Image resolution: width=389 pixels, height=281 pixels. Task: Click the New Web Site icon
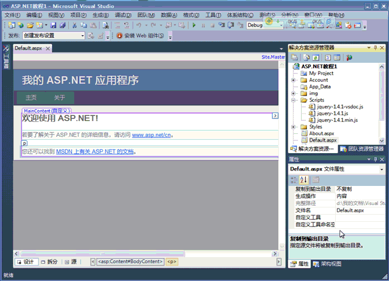click(x=21, y=25)
